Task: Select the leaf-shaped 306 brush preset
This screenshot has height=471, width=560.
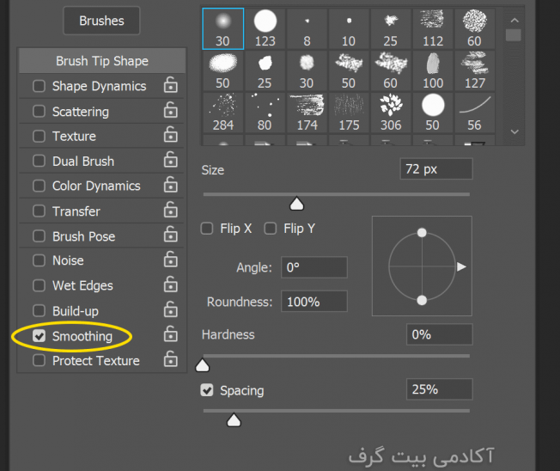Action: pyautogui.click(x=391, y=113)
